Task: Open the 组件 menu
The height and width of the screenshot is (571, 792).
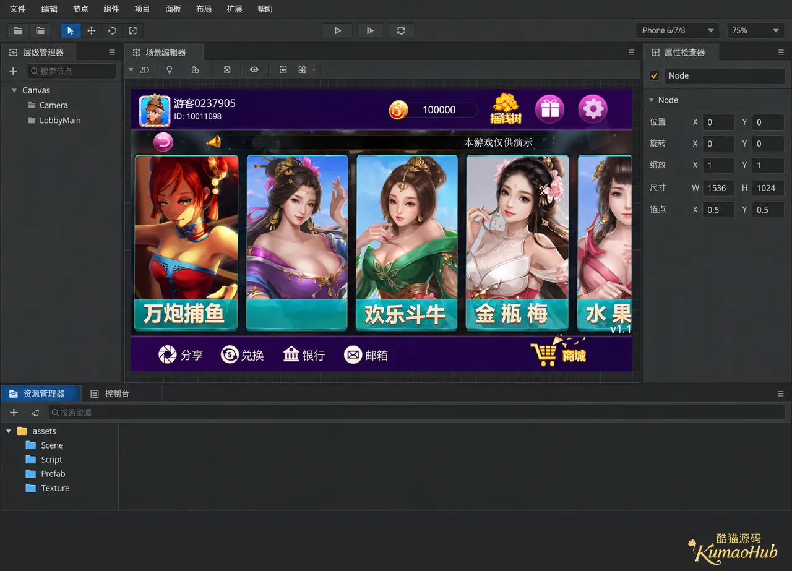Action: tap(111, 9)
